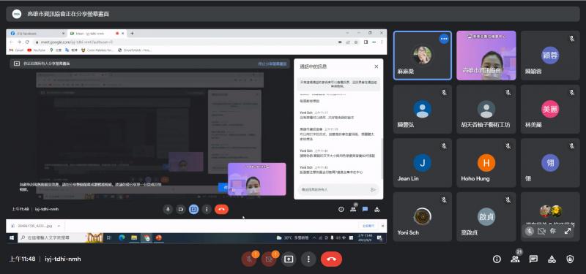
Task: Open the Chrome three-dot menu
Action: click(x=382, y=42)
